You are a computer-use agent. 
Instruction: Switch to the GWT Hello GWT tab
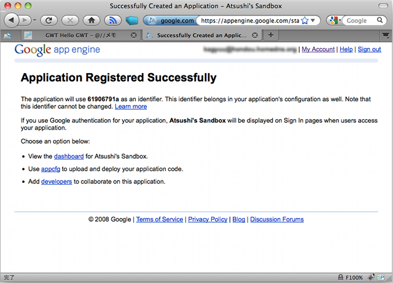[80, 36]
